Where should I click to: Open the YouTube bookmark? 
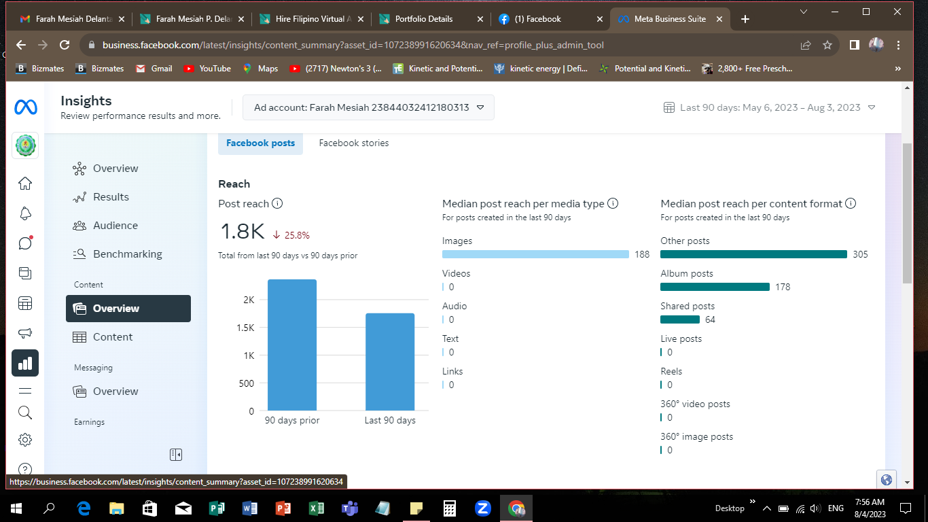(207, 69)
